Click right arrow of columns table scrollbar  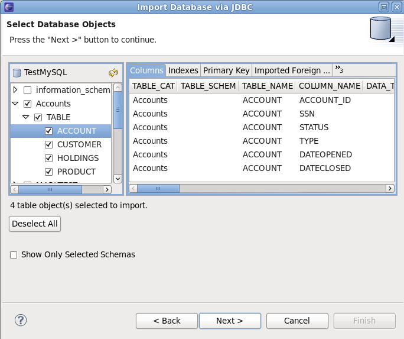(390, 189)
